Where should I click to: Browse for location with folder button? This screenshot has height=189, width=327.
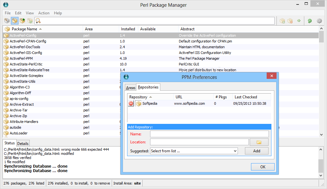[259, 142]
